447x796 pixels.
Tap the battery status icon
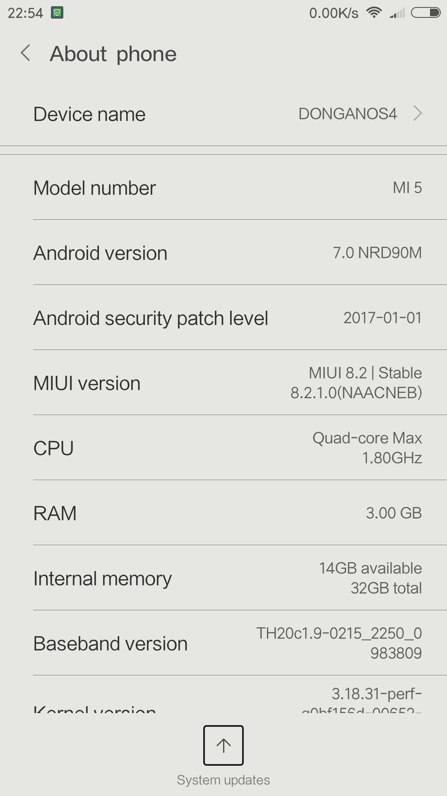coord(425,13)
